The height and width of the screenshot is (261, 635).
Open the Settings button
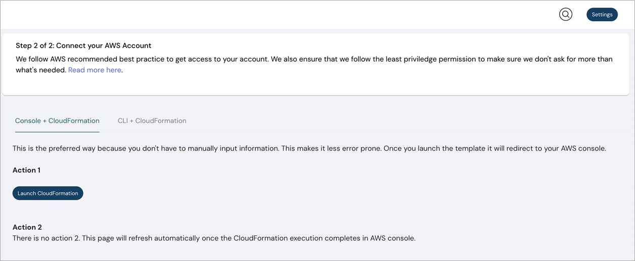[602, 15]
